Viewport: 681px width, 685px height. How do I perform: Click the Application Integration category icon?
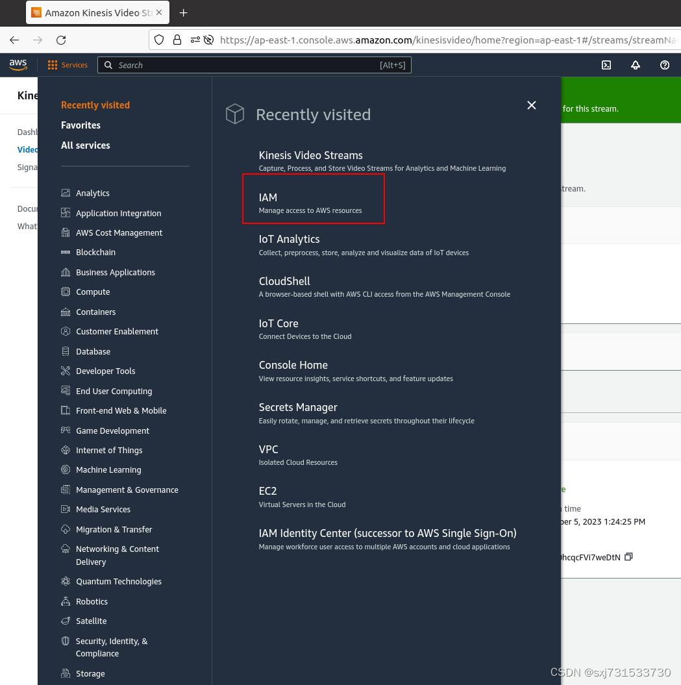(66, 213)
